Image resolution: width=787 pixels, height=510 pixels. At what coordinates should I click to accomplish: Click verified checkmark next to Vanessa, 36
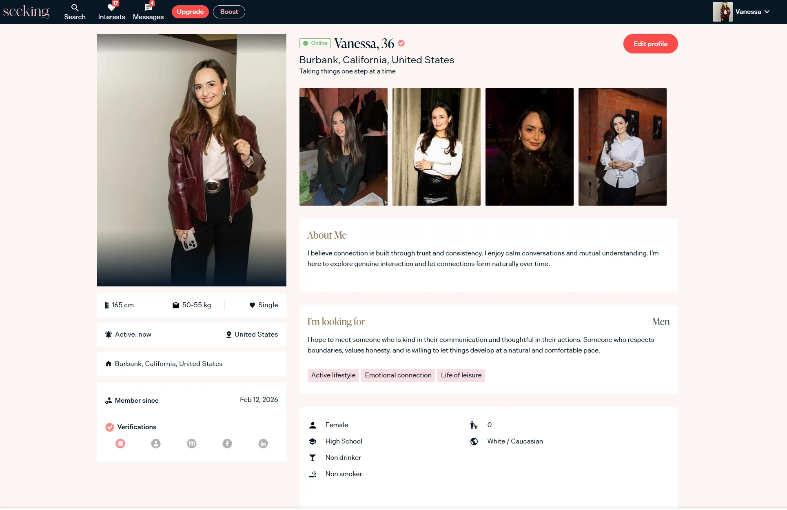point(401,43)
